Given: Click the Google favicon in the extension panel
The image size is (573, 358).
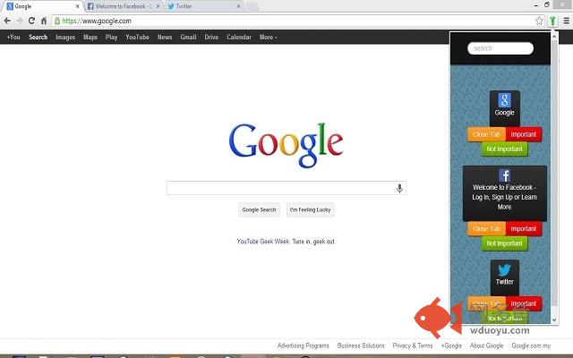Looking at the screenshot, I should coord(505,100).
